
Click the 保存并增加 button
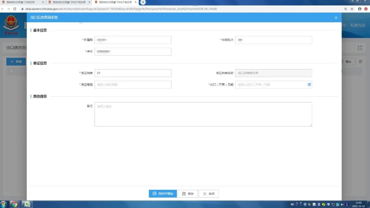click(163, 194)
